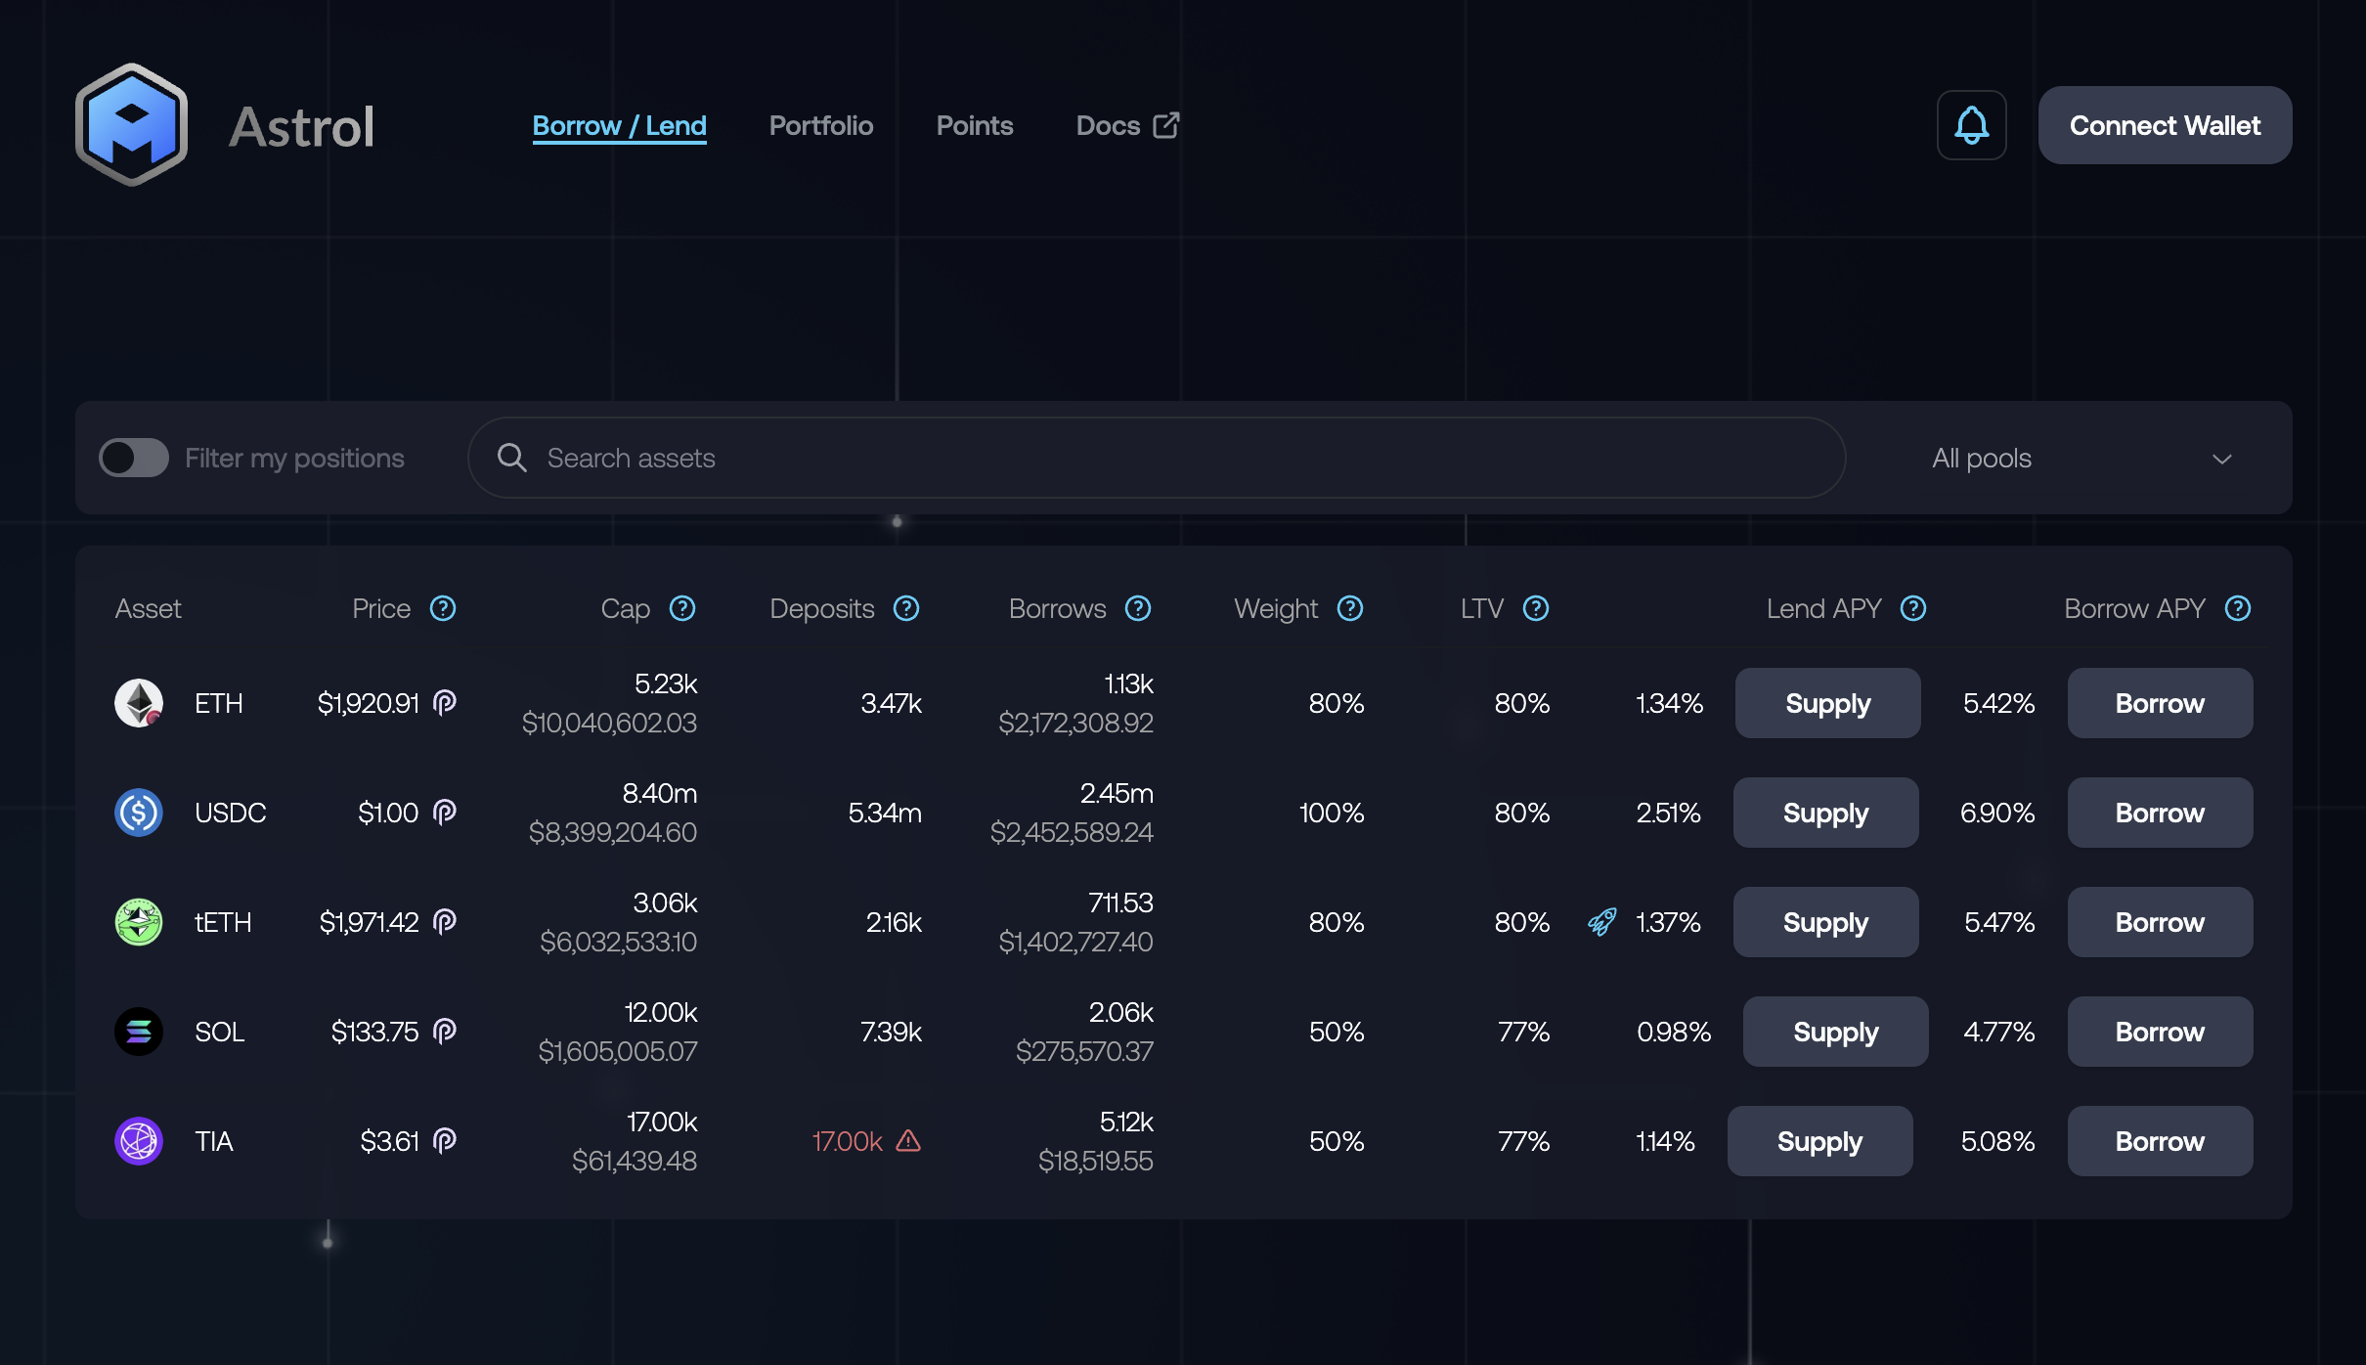Click the ETH price oracle icon
2366x1365 pixels.
[x=445, y=702]
